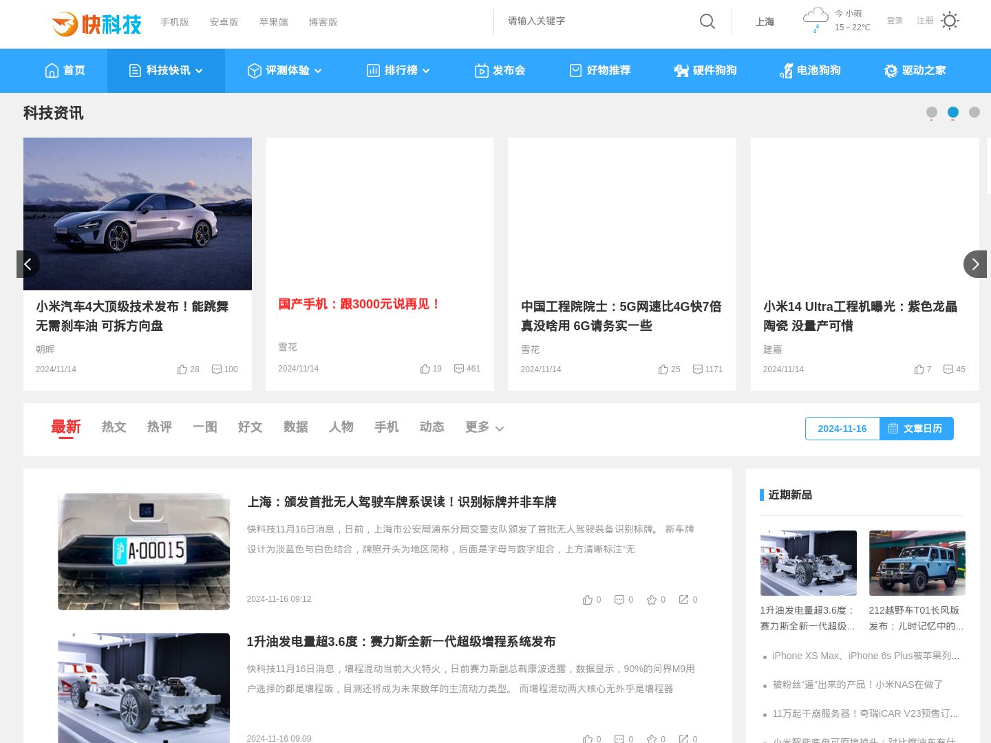This screenshot has width=991, height=743.
Task: Click the 电池狗狗 battery dog icon
Action: 786,70
